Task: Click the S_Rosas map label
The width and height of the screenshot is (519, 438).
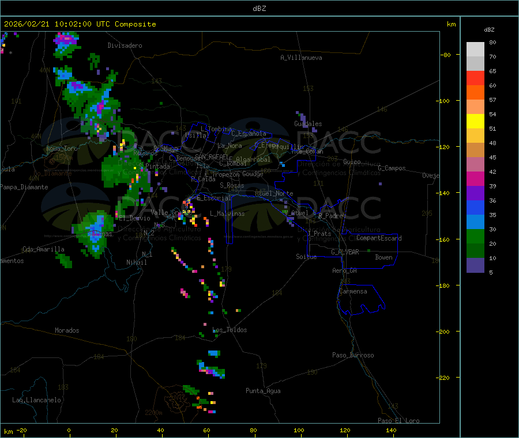Action: [x=232, y=185]
